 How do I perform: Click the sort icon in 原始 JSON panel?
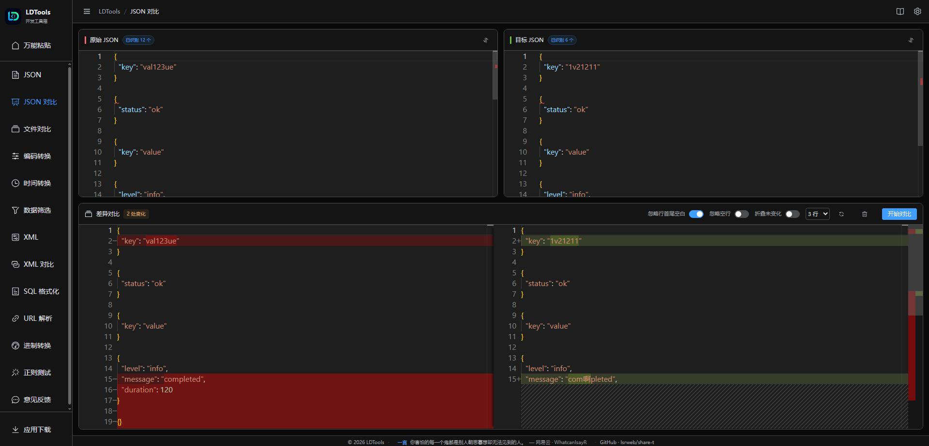pyautogui.click(x=486, y=40)
